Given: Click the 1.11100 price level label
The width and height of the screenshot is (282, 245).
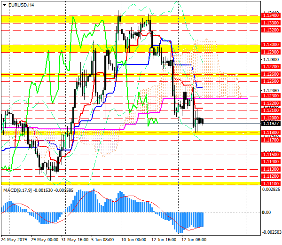Looking at the screenshot, I should pyautogui.click(x=271, y=182).
